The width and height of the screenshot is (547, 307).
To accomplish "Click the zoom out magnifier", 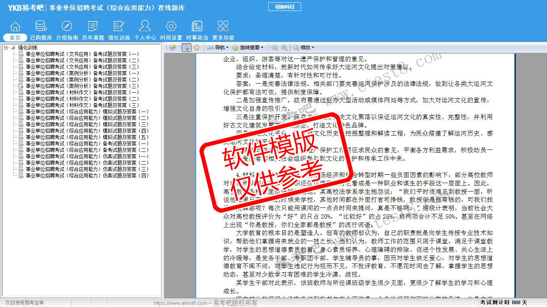I will click(x=275, y=48).
